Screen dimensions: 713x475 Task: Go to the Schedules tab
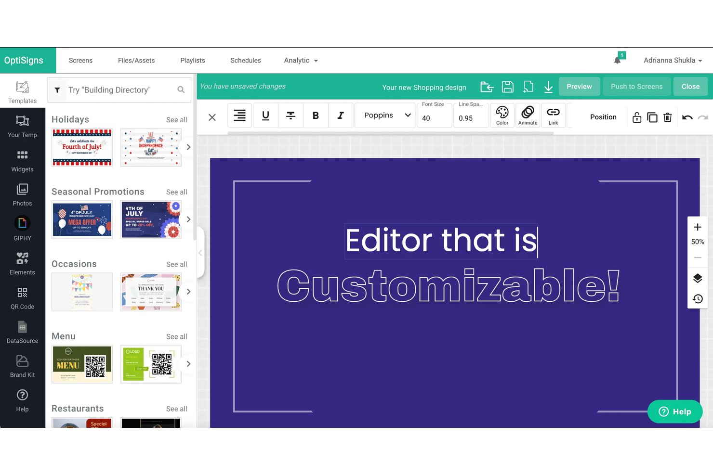click(246, 61)
